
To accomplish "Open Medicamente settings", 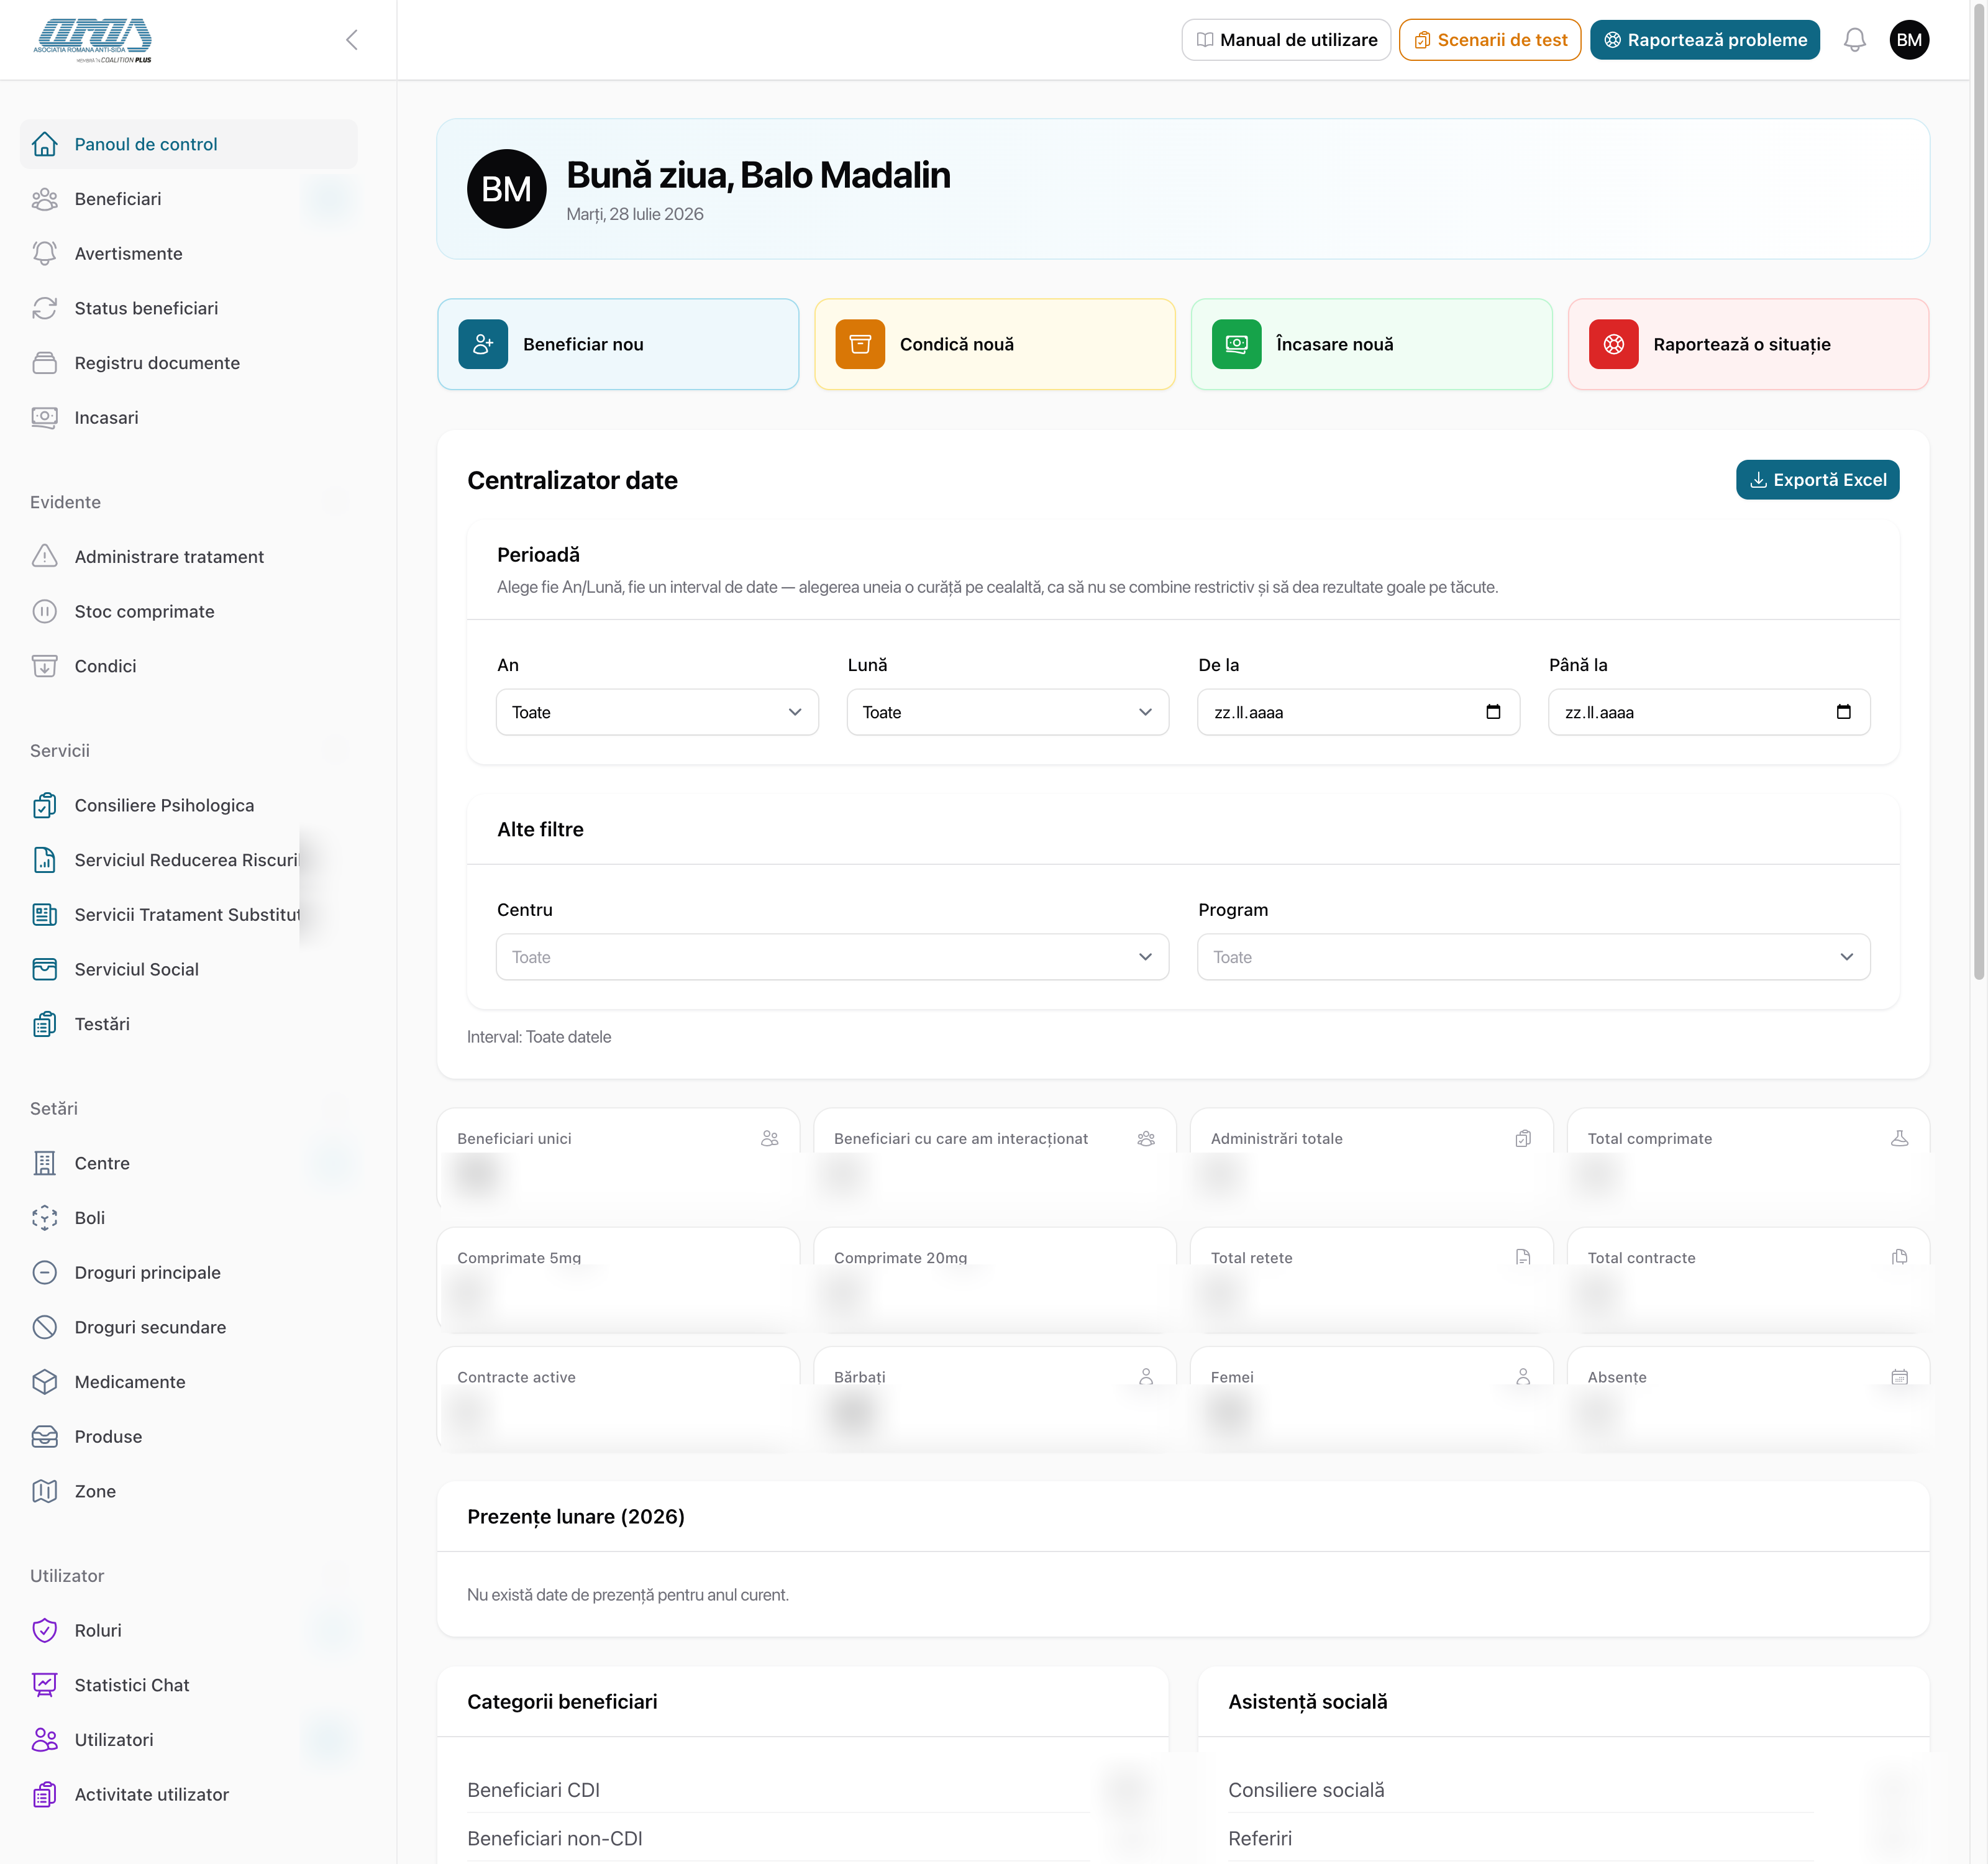I will click(x=188, y=1382).
